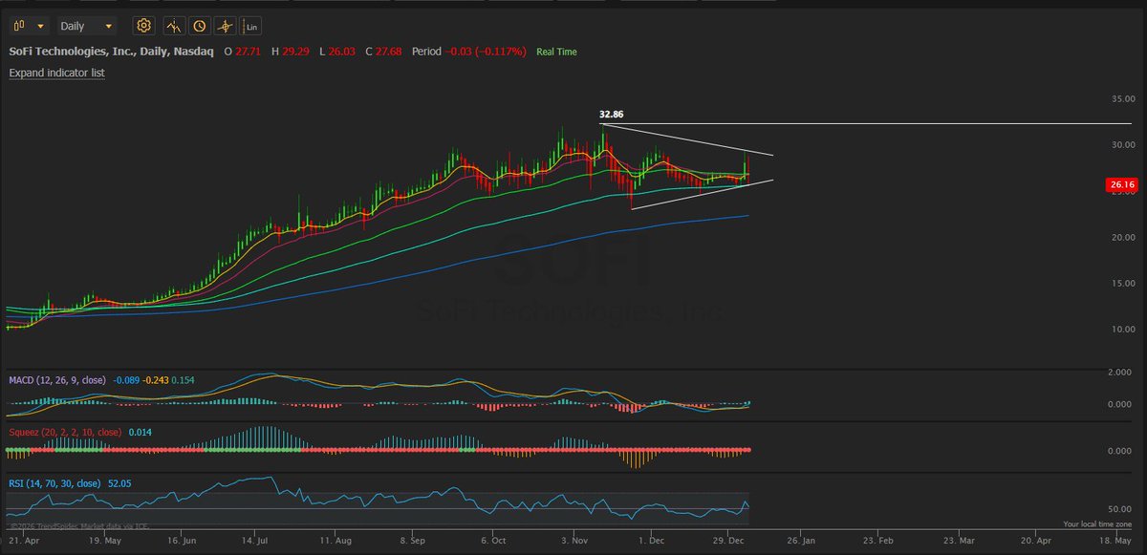This screenshot has height=555, width=1147.
Task: Open chart settings gear icon
Action: (x=143, y=26)
